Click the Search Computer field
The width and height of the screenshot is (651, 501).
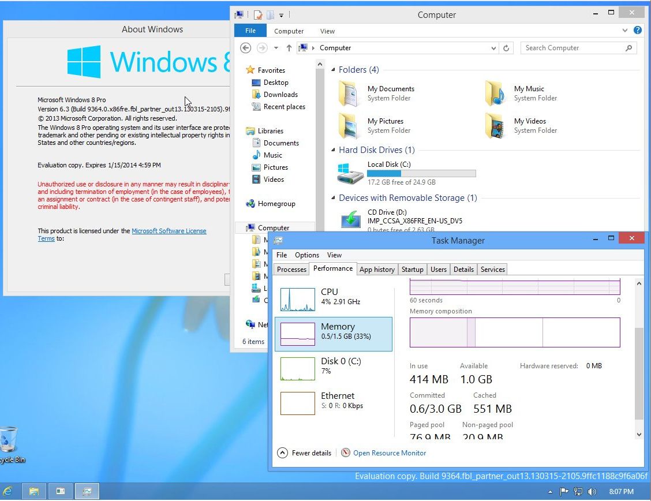(573, 48)
